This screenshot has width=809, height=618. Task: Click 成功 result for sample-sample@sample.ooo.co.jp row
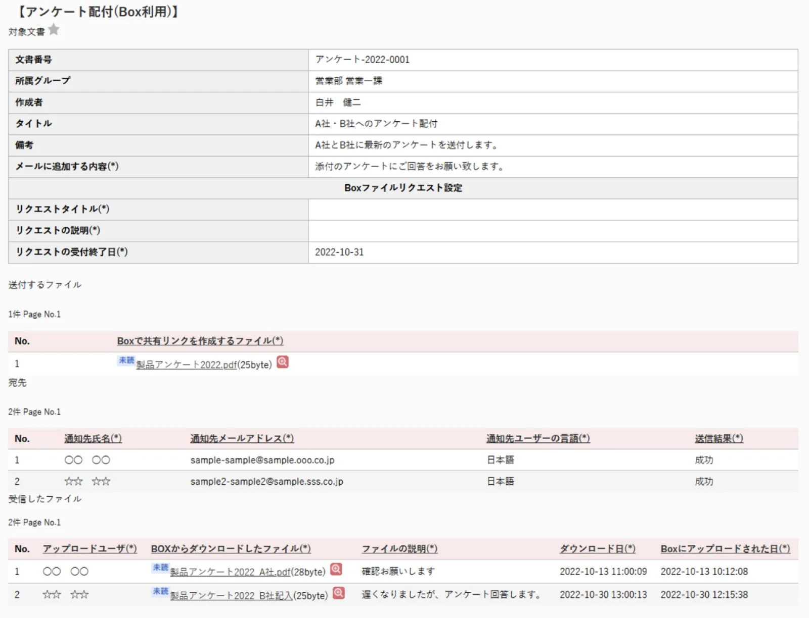[704, 460]
